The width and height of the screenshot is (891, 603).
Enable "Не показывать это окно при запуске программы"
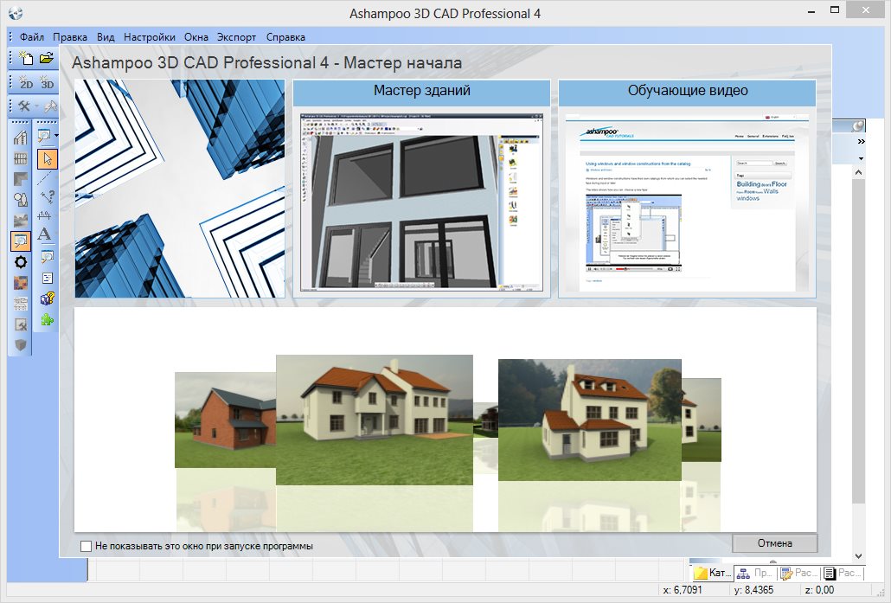point(86,546)
